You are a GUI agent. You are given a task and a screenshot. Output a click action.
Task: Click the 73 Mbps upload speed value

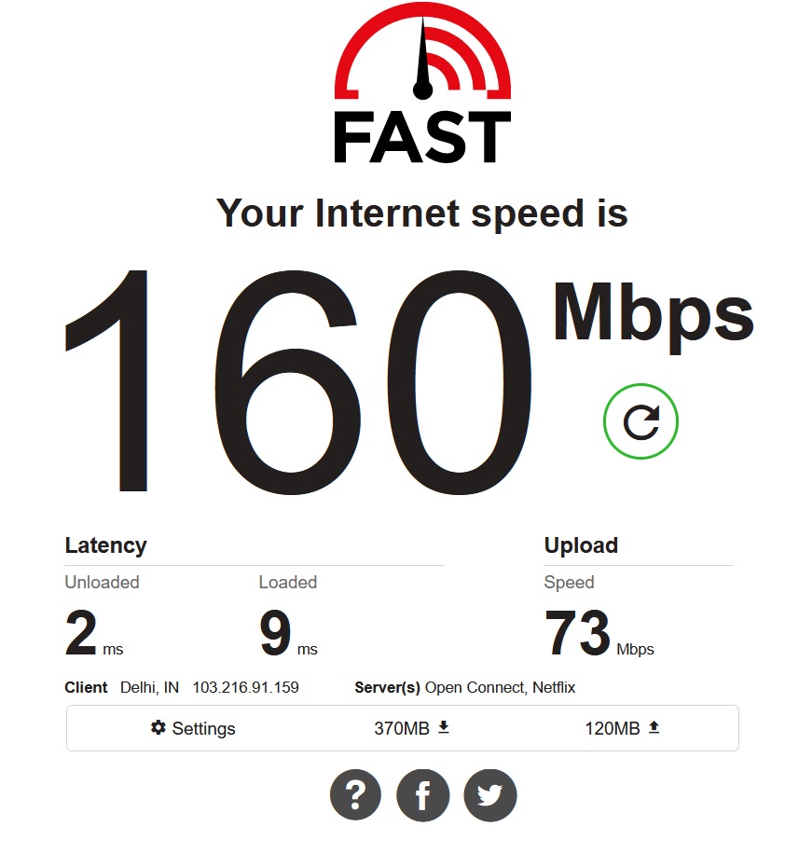pos(599,633)
